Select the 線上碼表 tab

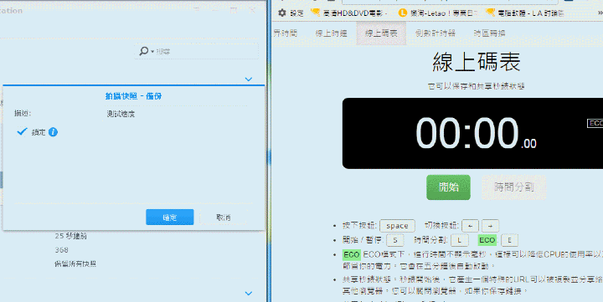(x=381, y=33)
